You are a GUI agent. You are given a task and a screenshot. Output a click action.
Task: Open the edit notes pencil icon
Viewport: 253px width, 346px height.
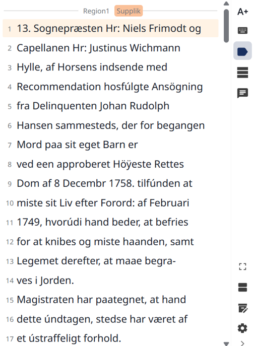tap(242, 308)
